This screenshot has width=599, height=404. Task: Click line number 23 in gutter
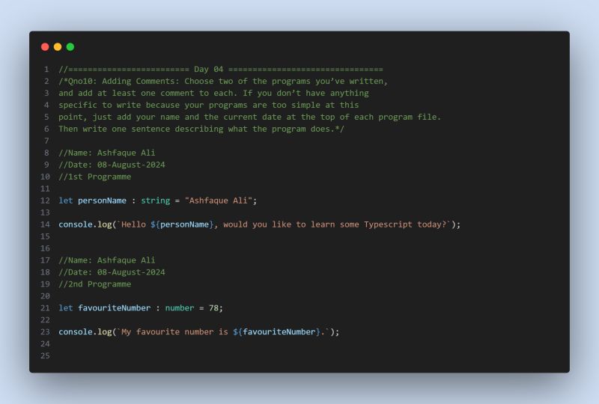point(45,332)
